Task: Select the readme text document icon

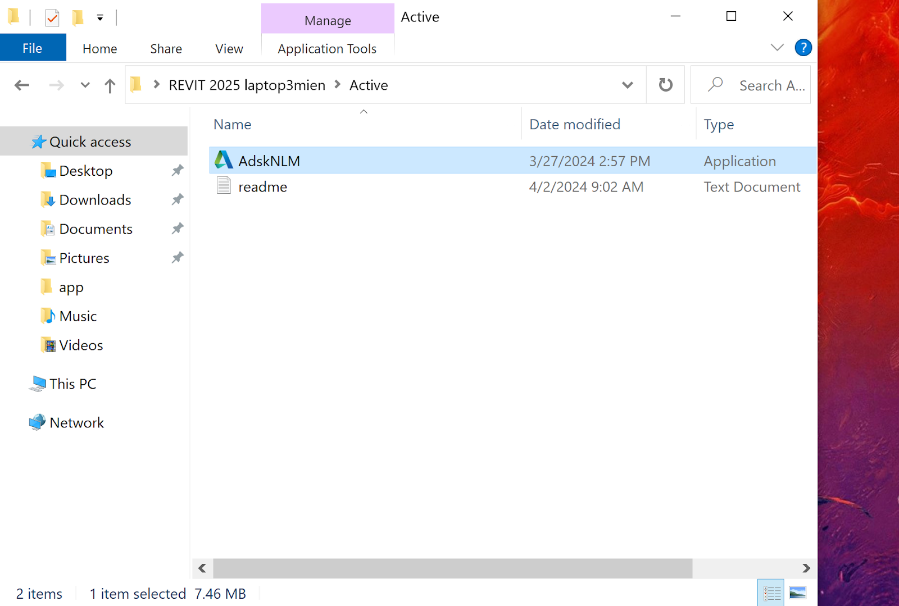Action: point(224,186)
